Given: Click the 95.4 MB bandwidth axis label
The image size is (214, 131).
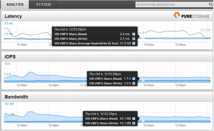Looking at the screenshot, I should pyautogui.click(x=9, y=114).
